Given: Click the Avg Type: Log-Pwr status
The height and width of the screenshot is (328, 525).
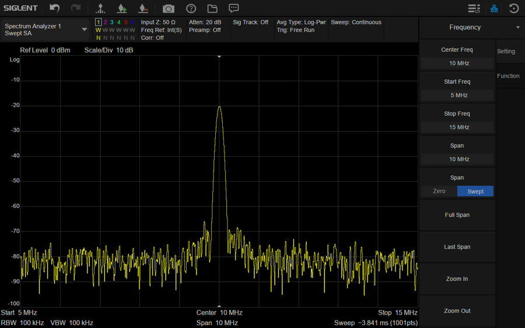Looking at the screenshot, I should tap(302, 22).
